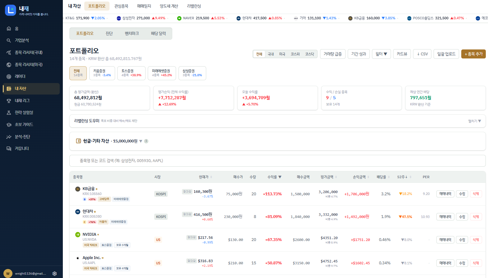Expand the 리밸런싱 도우미 panel via 펼치기
The image size is (488, 278).
click(475, 121)
